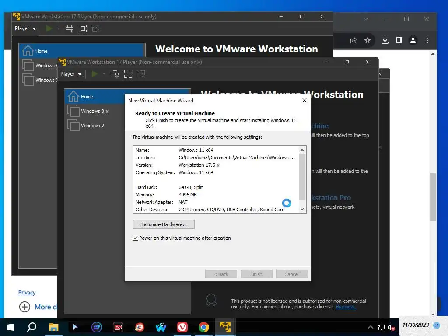448x336 pixels.
Task: Click settings list scroll up arrow
Action: pos(302,150)
